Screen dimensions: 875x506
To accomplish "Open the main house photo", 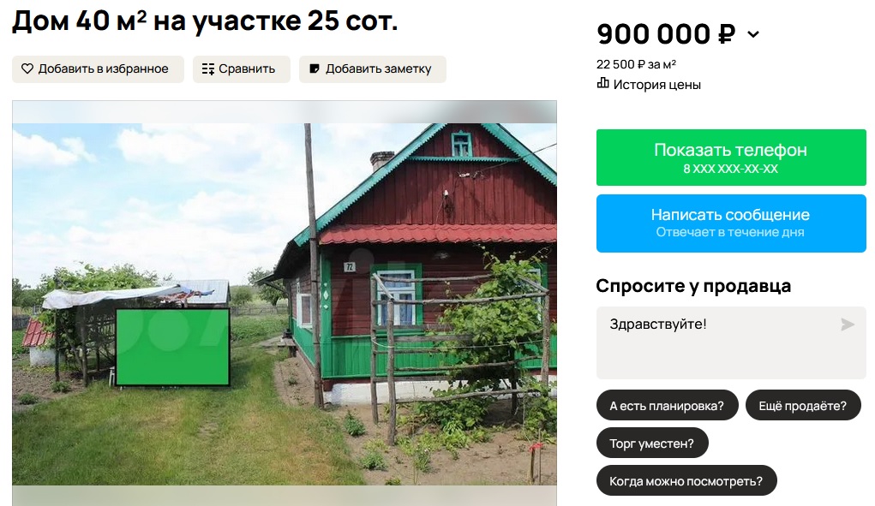I will (x=285, y=304).
